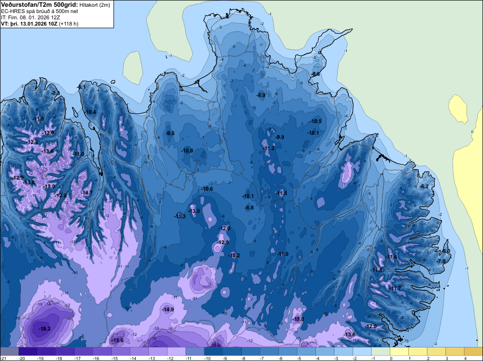Select the -14.9 temperature label
Image resolution: width=483 pixels, height=361 pixels.
[x=168, y=309]
